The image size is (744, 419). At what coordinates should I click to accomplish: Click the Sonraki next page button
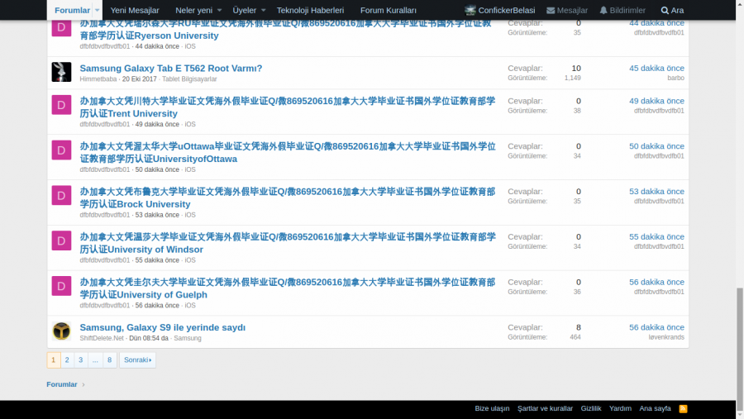click(137, 359)
